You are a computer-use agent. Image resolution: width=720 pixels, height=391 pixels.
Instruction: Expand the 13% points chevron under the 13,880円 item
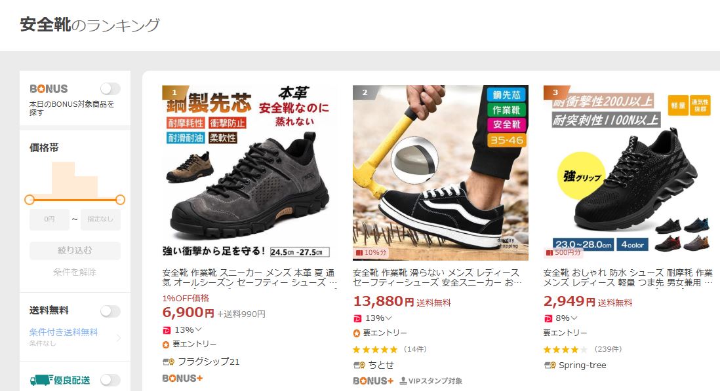click(x=388, y=318)
